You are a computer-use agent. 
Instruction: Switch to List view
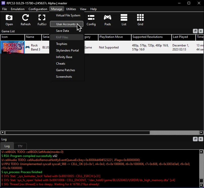coord(124,20)
